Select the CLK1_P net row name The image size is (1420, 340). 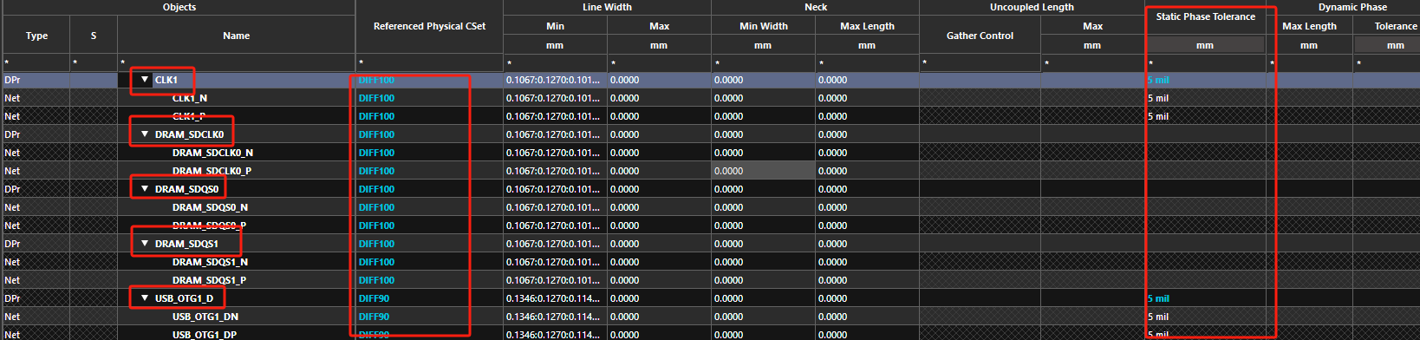pyautogui.click(x=189, y=116)
